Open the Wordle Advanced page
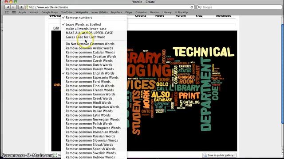The width and height of the screenshot is (284, 159). click(x=224, y=16)
